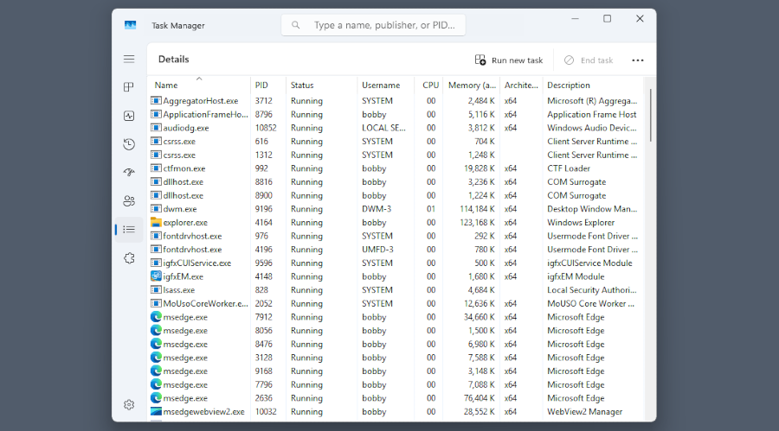Screen dimensions: 779x431
Task: Select msedge.exe with PID 3128
Action: click(395, 358)
